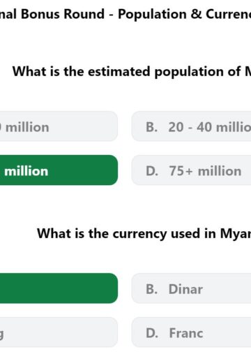
Task: Click Population & Currency in the title
Action: 185,14
